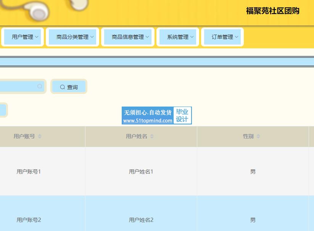The image size is (314, 231).
Task: Click 男 in the 用户账号1 row
Action: coord(253,172)
